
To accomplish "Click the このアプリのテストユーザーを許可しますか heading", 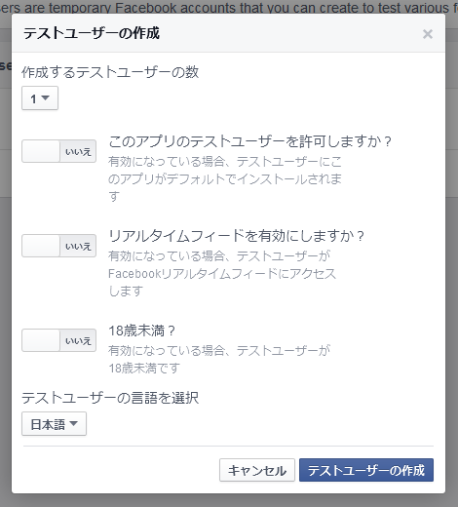I will [249, 141].
